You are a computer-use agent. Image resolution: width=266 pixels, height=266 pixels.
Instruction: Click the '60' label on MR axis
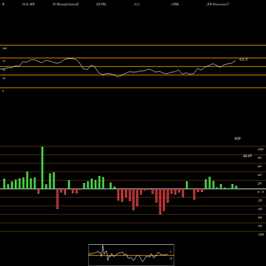[x=260, y=167]
